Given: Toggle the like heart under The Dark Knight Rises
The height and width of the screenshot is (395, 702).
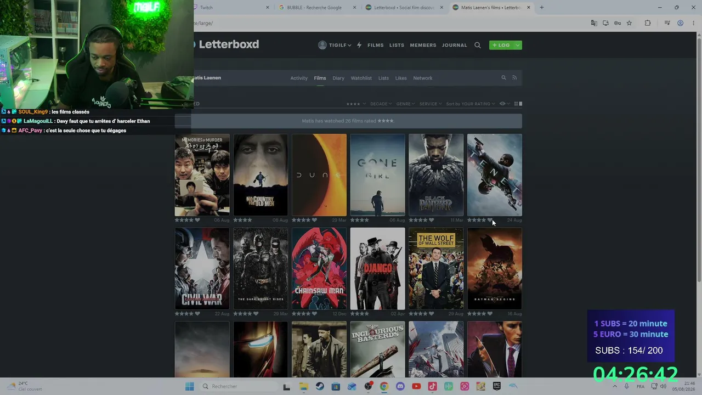Looking at the screenshot, I should (256, 314).
